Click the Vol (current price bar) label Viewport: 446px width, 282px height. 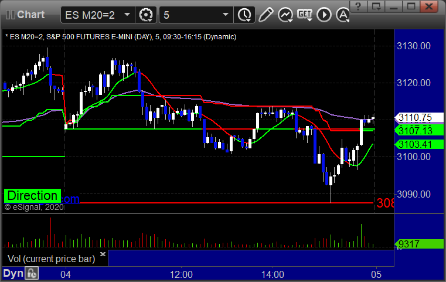pyautogui.click(x=51, y=259)
